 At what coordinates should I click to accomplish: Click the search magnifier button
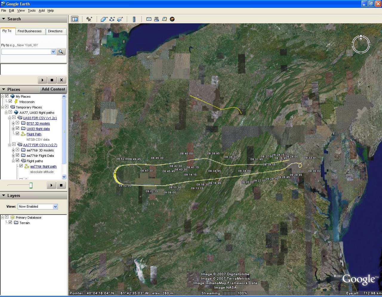pyautogui.click(x=61, y=52)
